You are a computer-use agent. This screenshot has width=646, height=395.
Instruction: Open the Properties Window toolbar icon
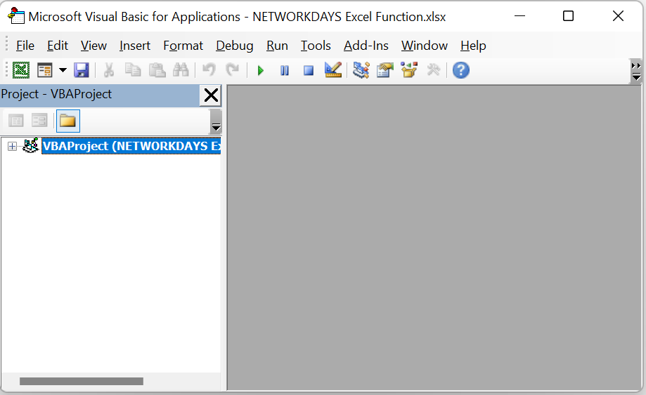pyautogui.click(x=385, y=70)
